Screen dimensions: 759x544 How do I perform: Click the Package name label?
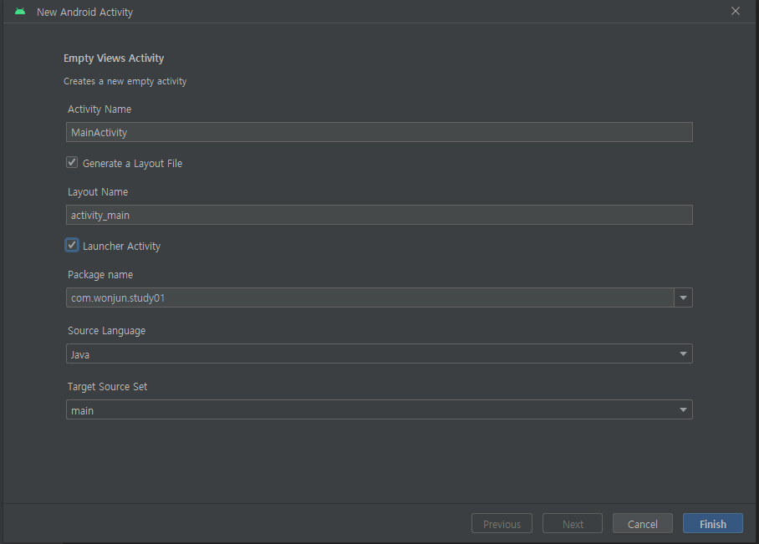100,275
